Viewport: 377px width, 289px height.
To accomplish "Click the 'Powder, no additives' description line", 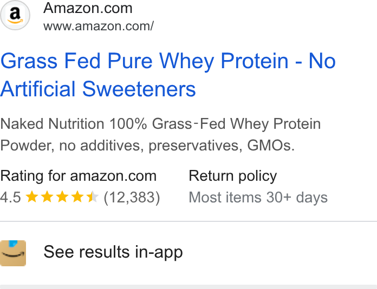I will point(147,146).
